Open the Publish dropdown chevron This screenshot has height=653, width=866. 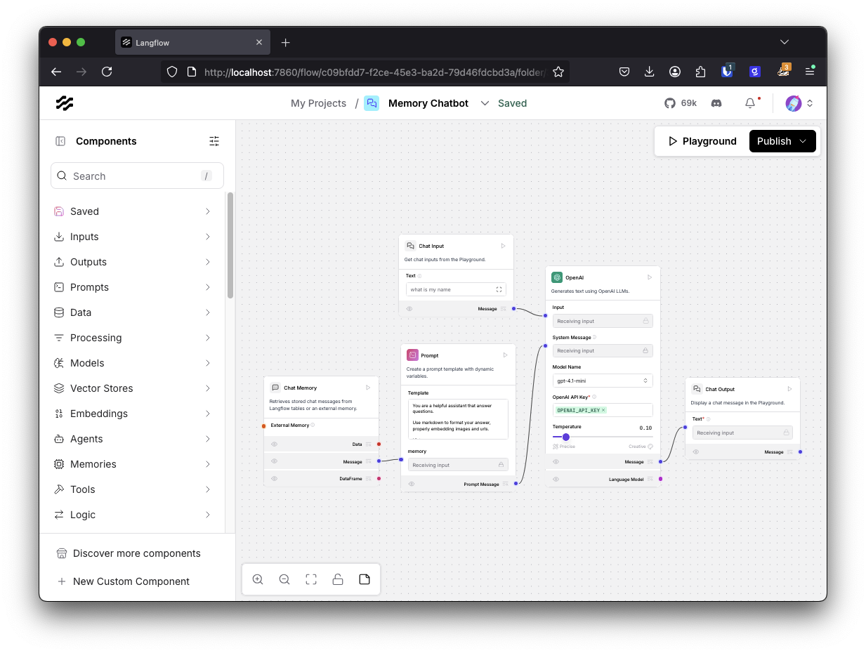click(803, 140)
